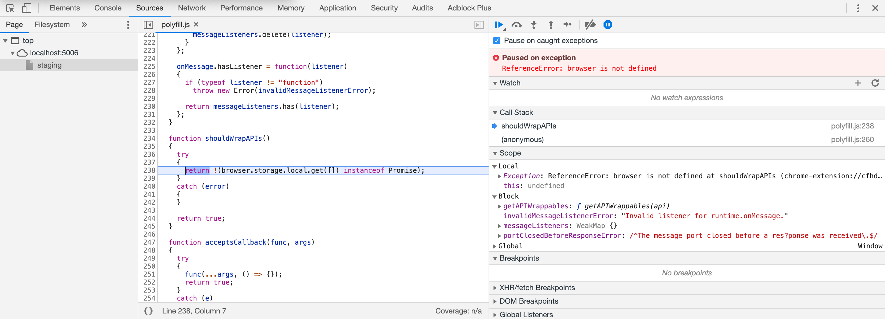Open DevTools customize three-dot menu
The height and width of the screenshot is (319, 885).
[x=858, y=8]
